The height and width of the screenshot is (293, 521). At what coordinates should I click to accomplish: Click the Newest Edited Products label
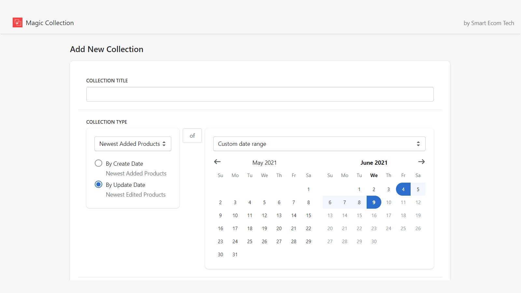pos(136,194)
